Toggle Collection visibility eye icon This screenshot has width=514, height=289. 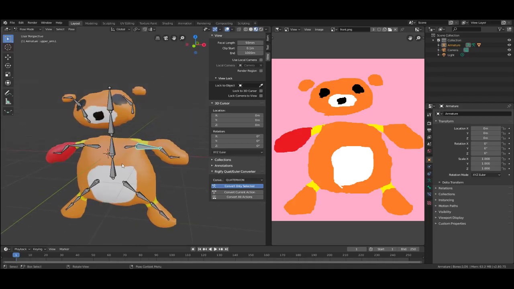coord(509,40)
